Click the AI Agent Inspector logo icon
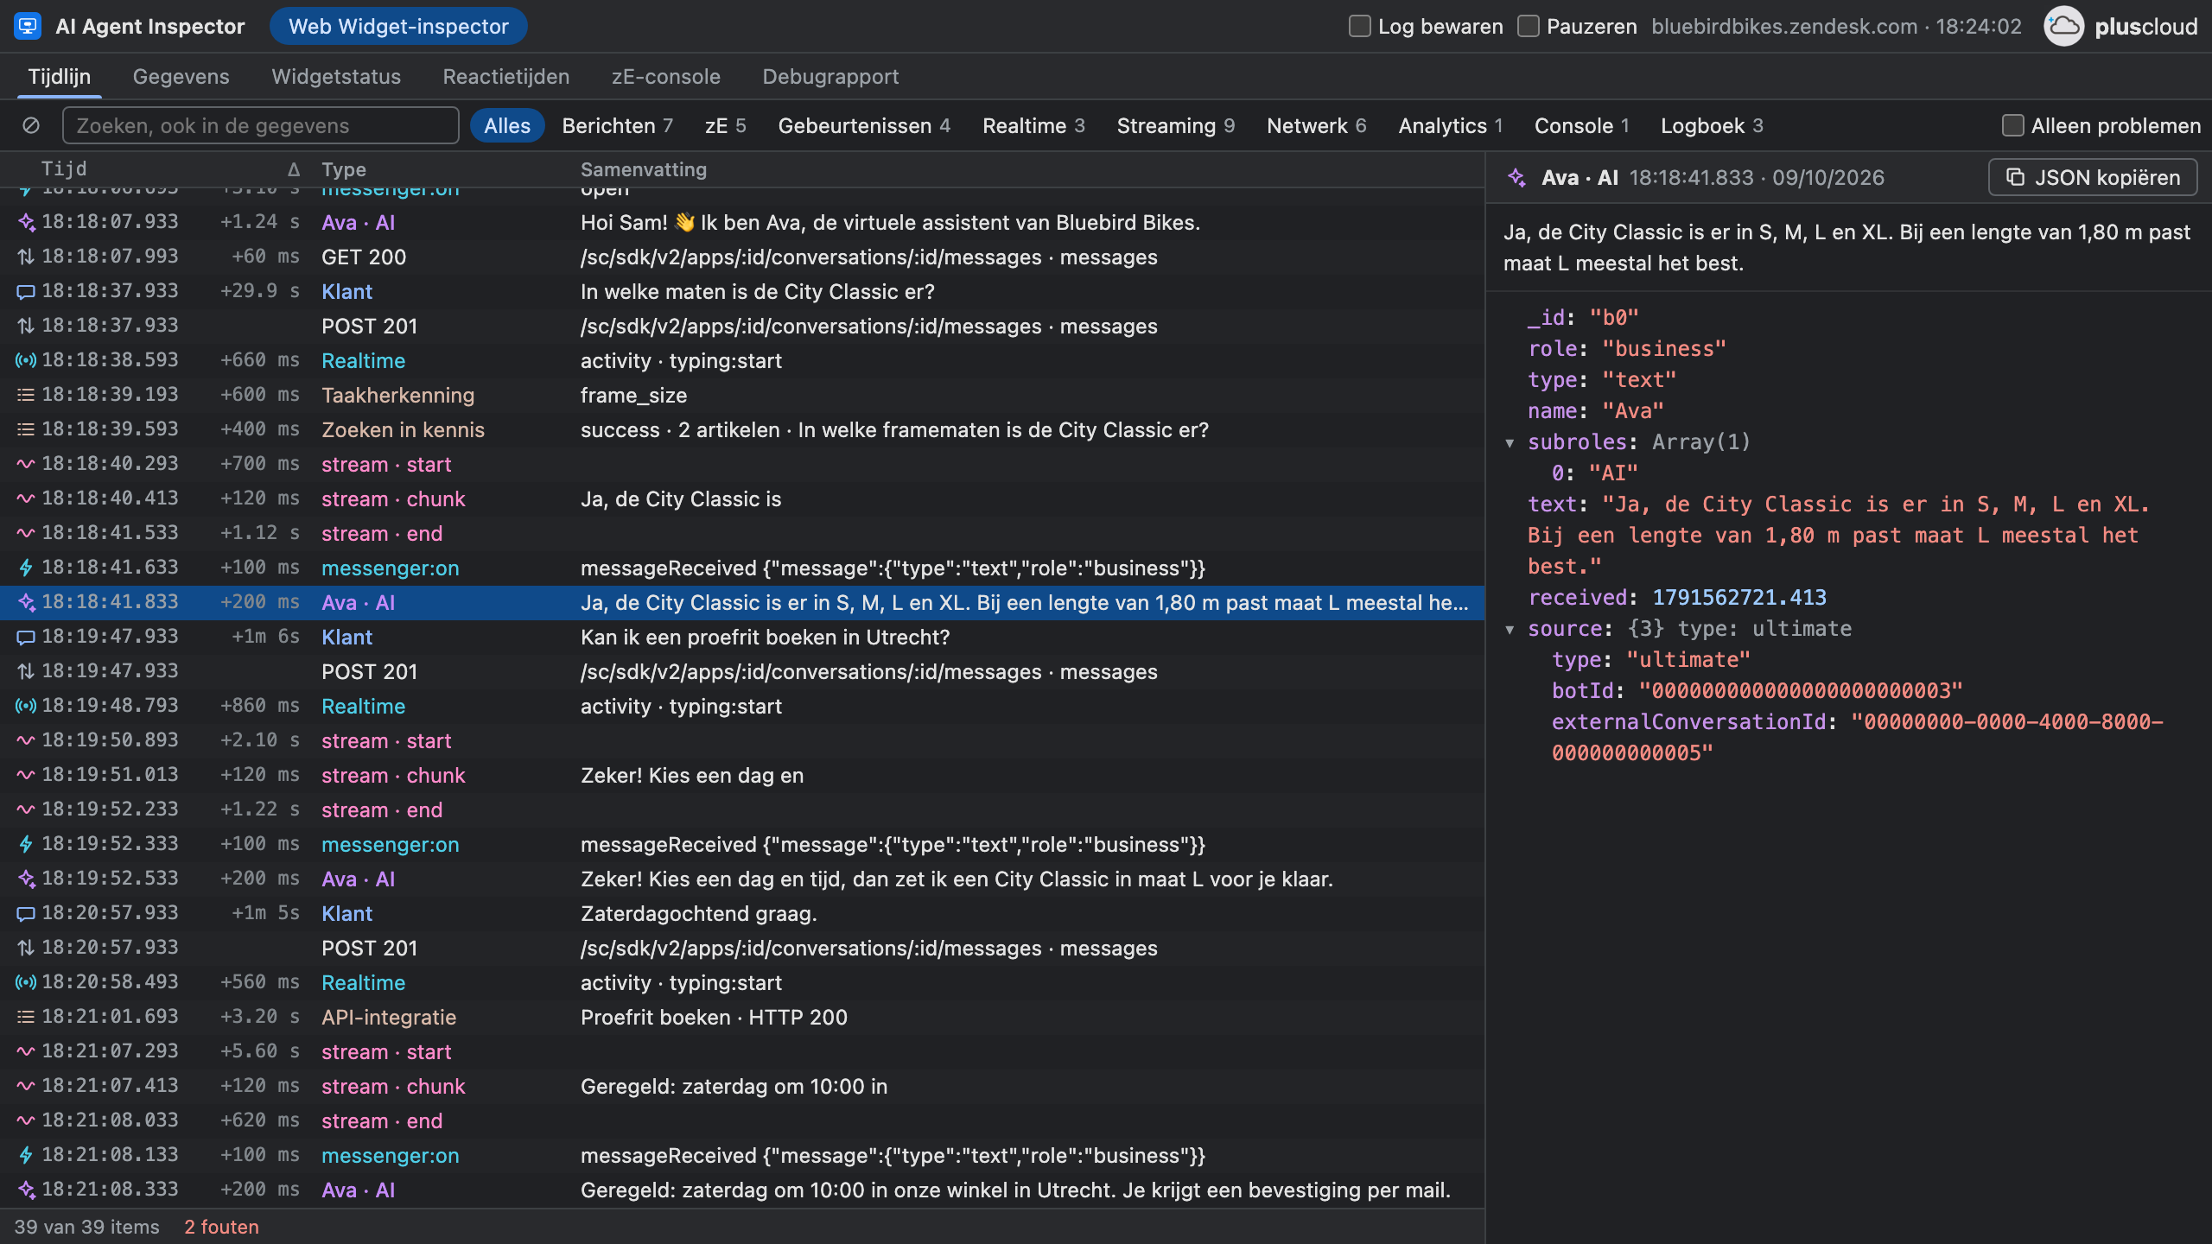Viewport: 2212px width, 1244px height. click(x=28, y=26)
